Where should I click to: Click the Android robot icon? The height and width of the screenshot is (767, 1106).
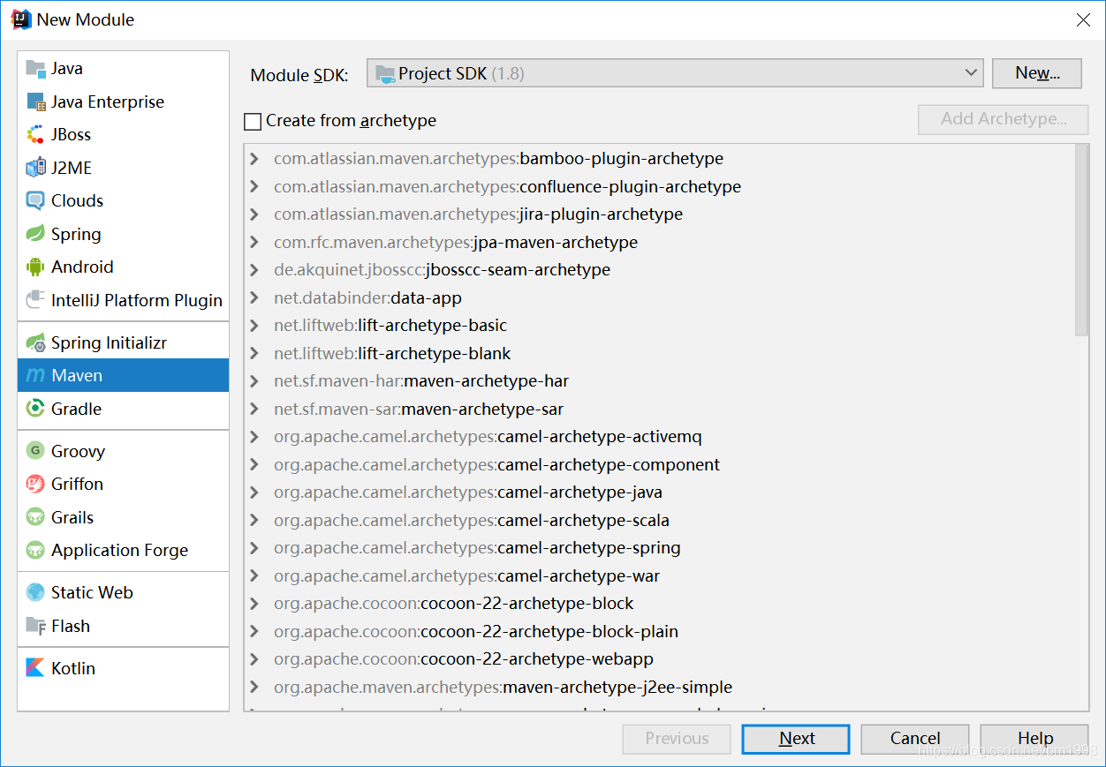pos(35,267)
